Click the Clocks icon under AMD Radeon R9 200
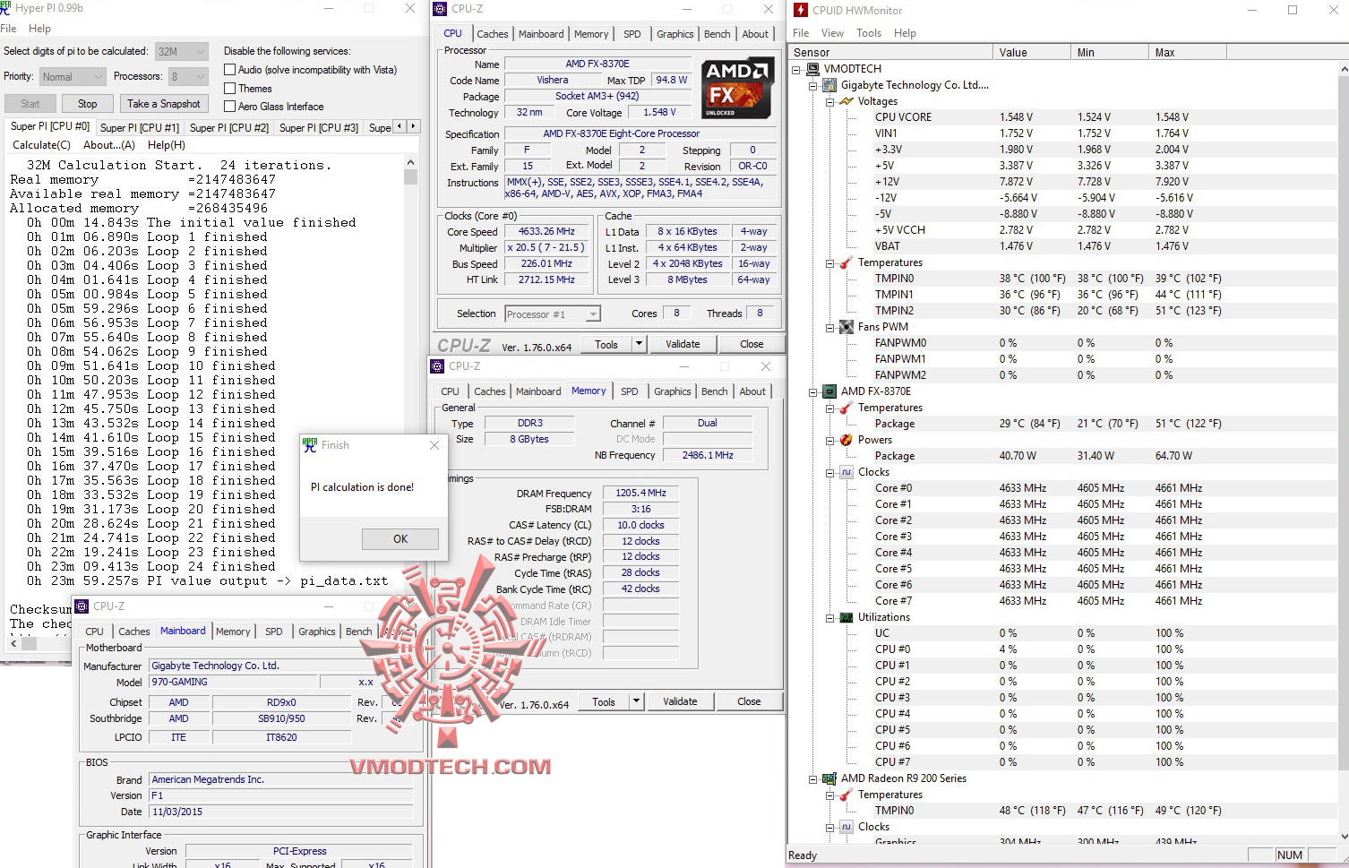Image resolution: width=1349 pixels, height=868 pixels. [846, 827]
